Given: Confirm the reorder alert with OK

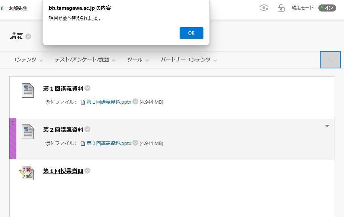Looking at the screenshot, I should [191, 33].
